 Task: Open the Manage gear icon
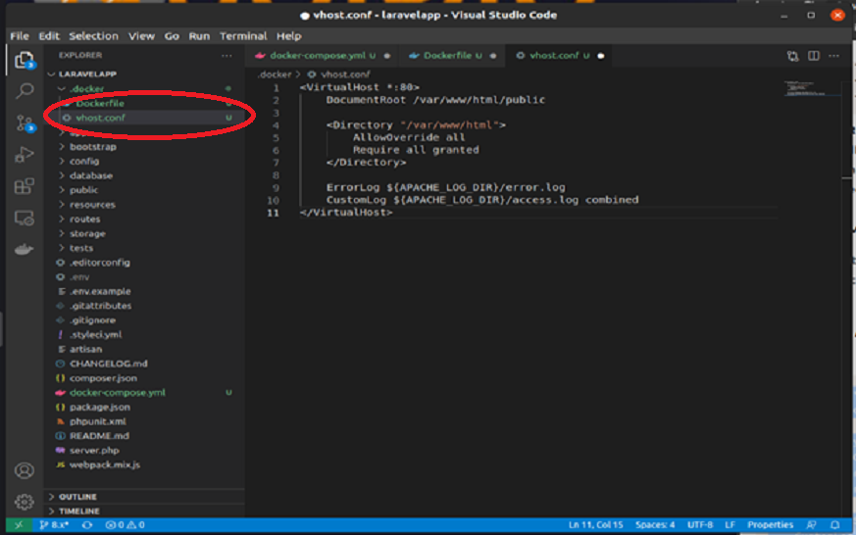coord(24,501)
